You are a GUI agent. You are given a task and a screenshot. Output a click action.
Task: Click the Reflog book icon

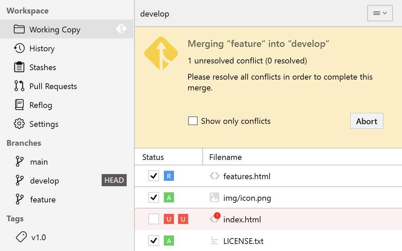coord(19,105)
